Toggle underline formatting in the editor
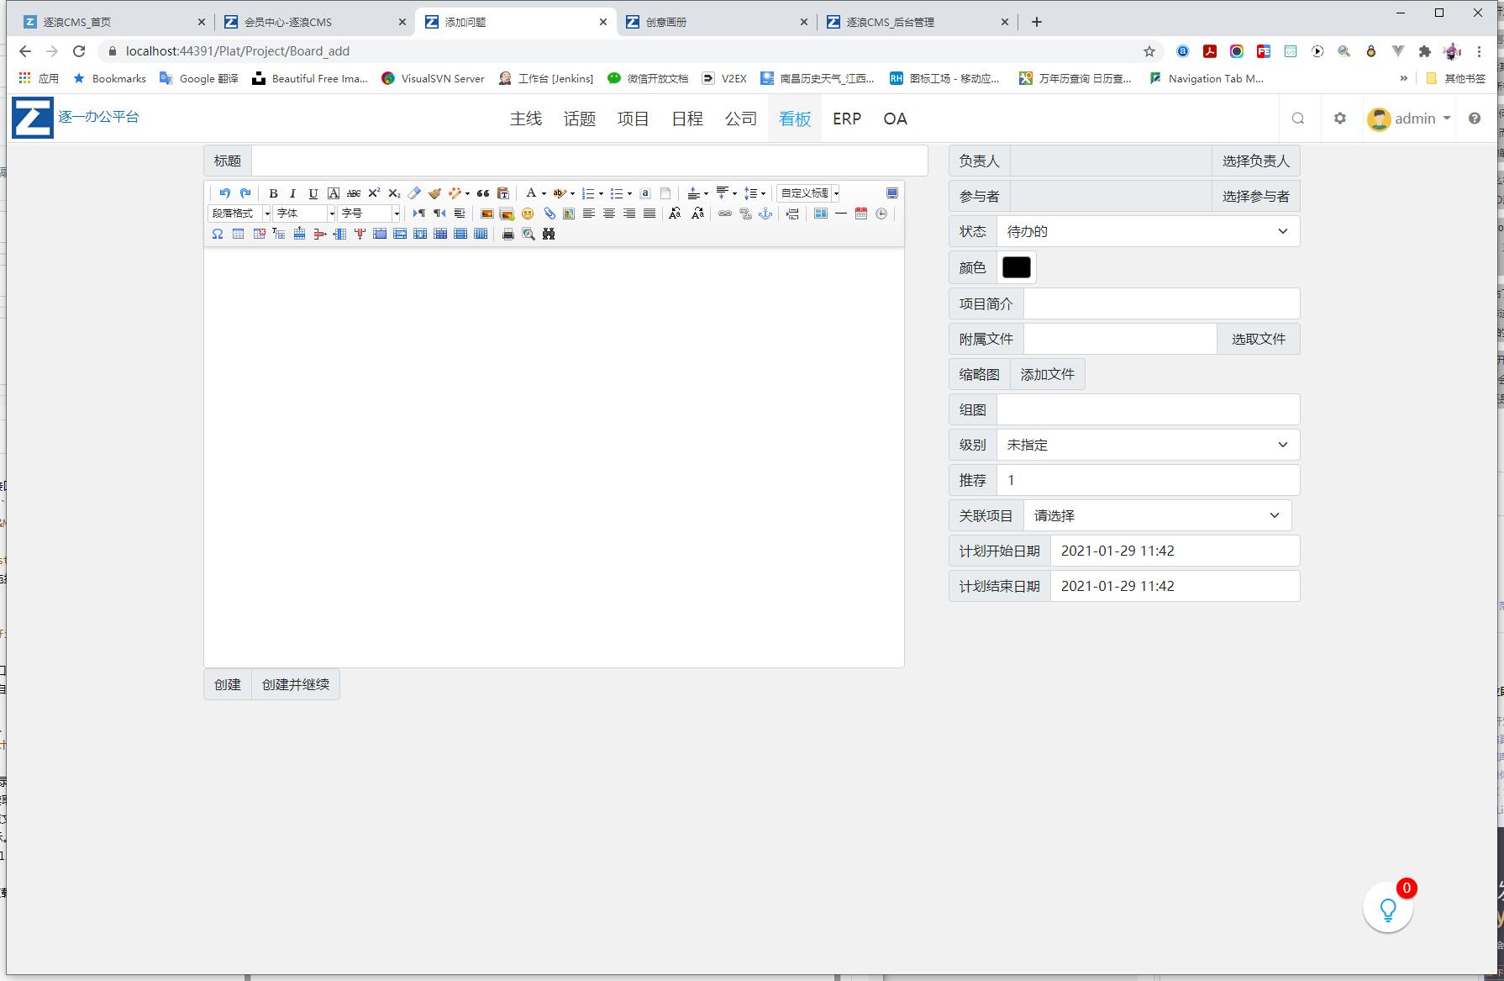The width and height of the screenshot is (1504, 981). point(312,193)
